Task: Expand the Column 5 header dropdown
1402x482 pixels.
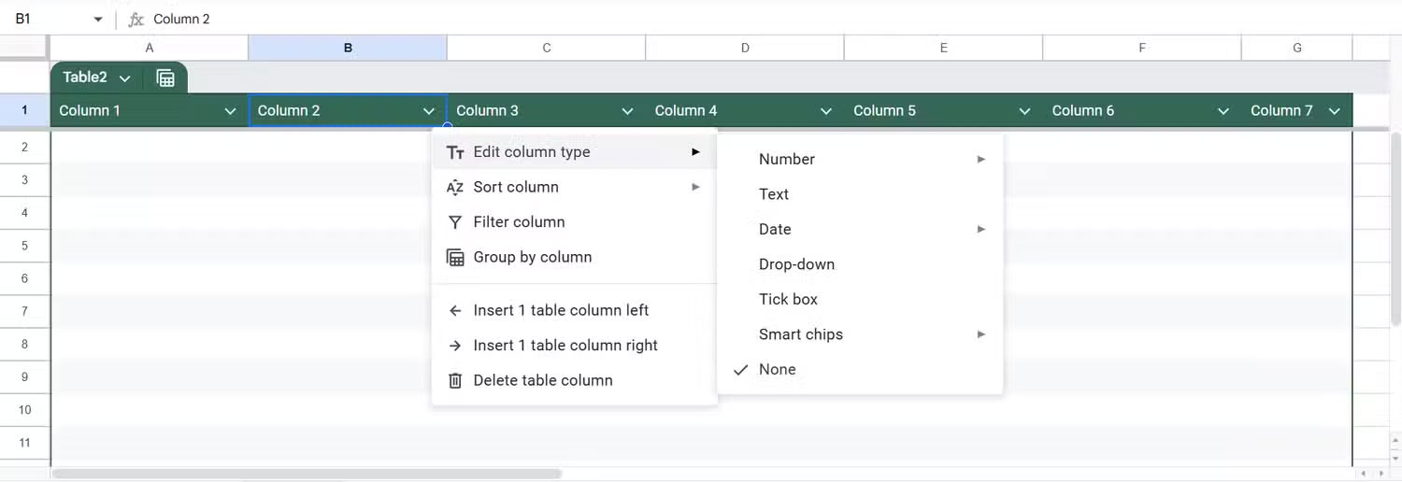Action: [1024, 111]
